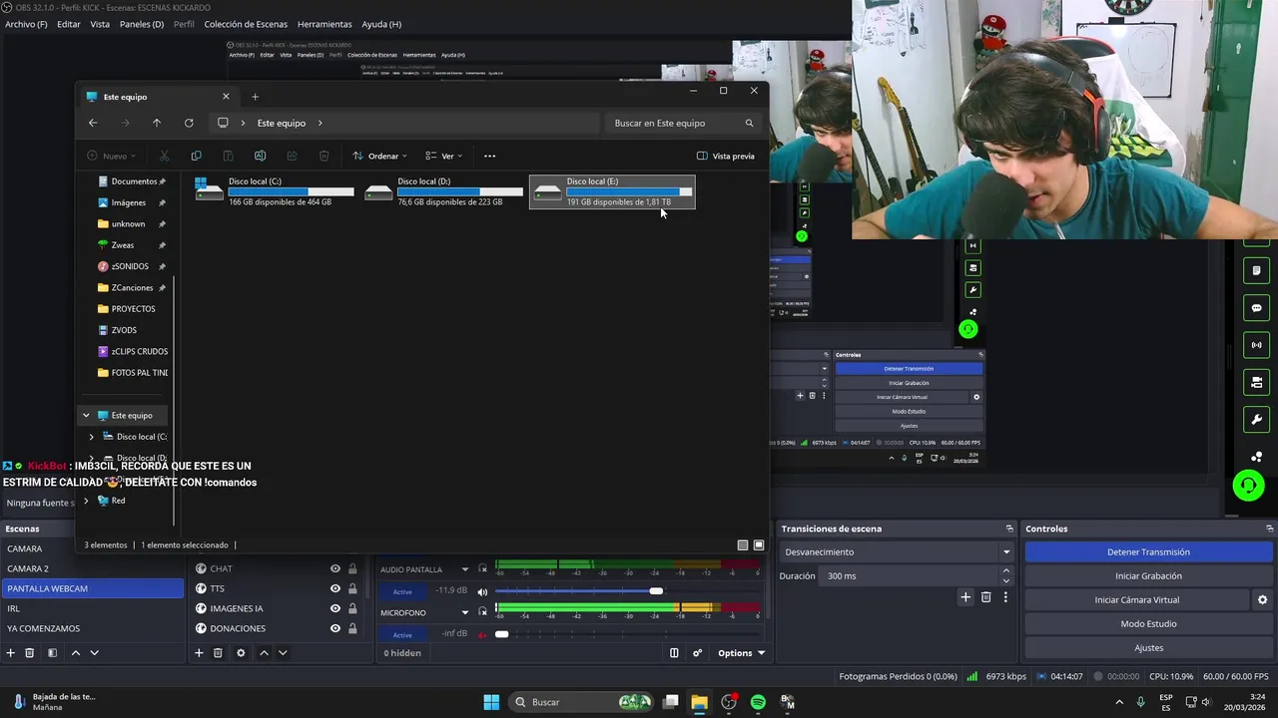Click Detener Transmisión button
Screen dimensions: 1278x718
(1148, 552)
